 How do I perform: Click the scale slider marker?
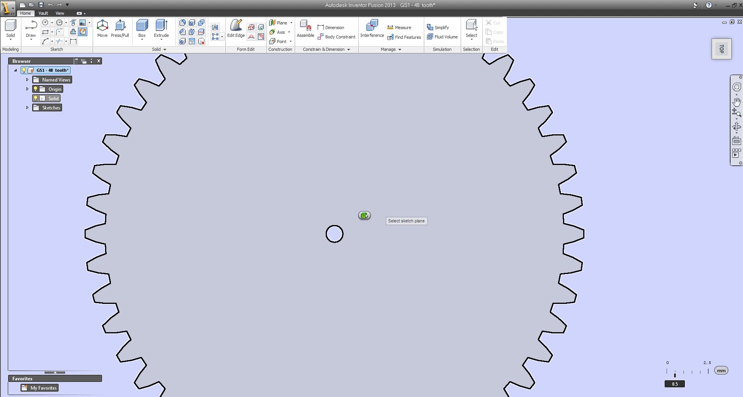tap(675, 375)
